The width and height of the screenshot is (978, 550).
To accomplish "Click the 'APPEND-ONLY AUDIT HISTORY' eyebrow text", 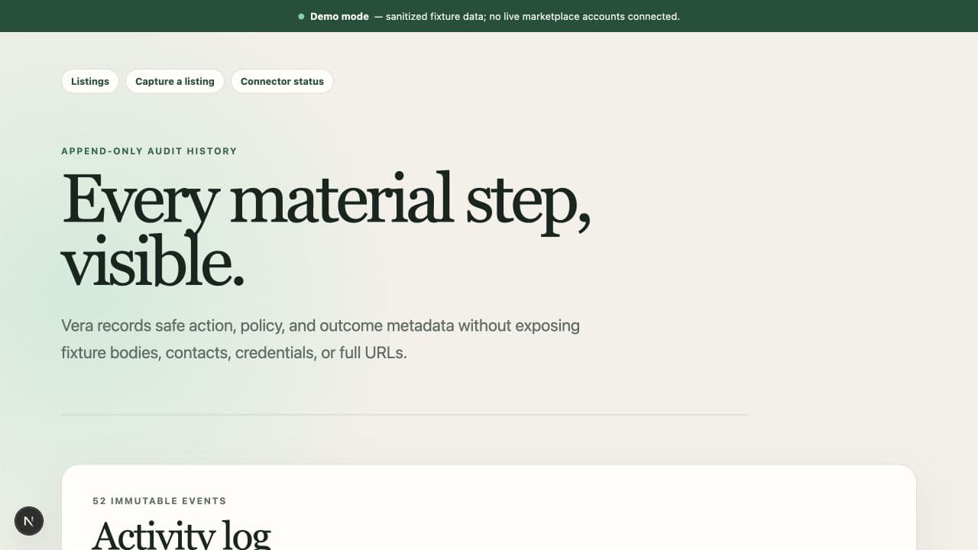I will (149, 151).
